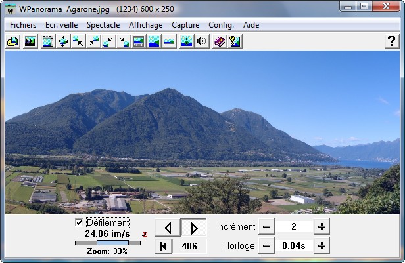
Task: Click the lower-right arrow position icon
Action: pyautogui.click(x=124, y=41)
